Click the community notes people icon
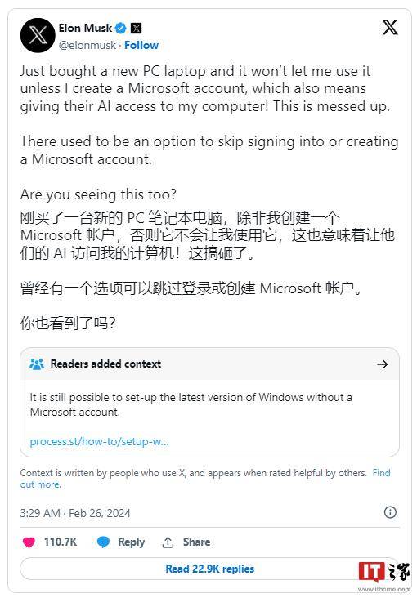The image size is (417, 598). (37, 364)
